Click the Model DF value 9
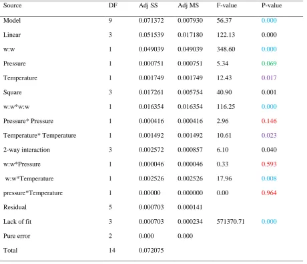The height and width of the screenshot is (264, 307). pos(110,21)
